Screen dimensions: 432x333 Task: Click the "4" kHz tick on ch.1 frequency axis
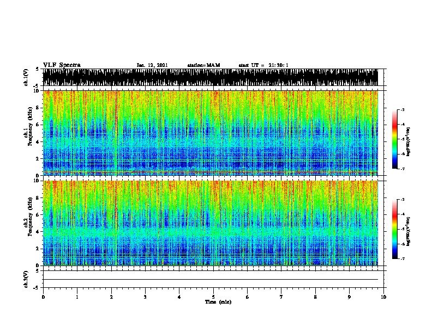point(38,142)
